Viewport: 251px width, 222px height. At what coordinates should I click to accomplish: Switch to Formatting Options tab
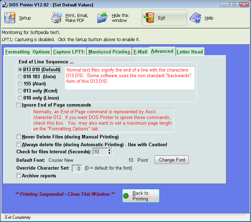coord(27,52)
